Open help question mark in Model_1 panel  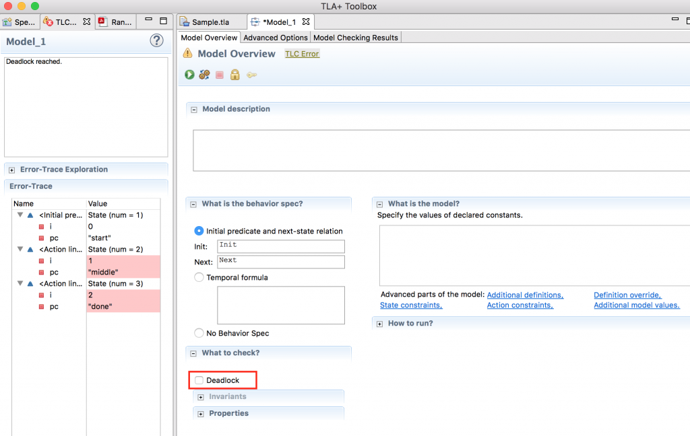point(156,40)
